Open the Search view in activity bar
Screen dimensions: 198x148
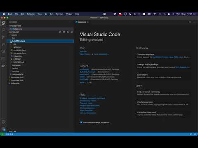[x=3, y=30]
